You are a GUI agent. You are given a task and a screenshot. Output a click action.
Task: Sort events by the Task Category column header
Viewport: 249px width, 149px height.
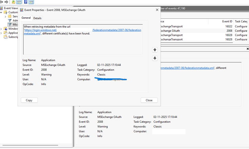241,21
